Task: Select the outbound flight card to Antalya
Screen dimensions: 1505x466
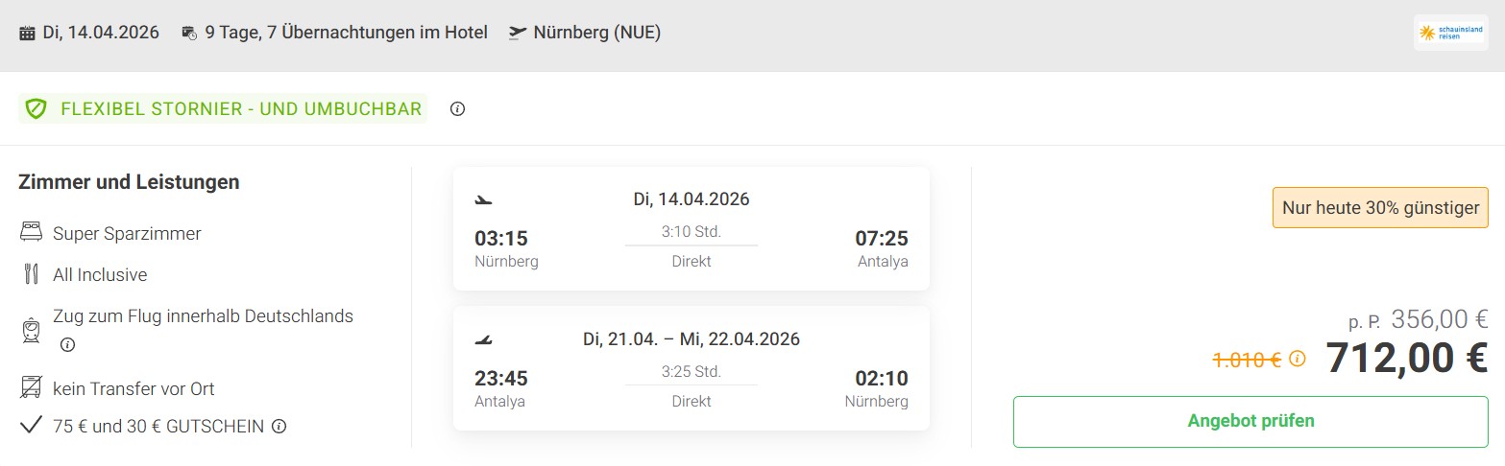Action: click(691, 229)
